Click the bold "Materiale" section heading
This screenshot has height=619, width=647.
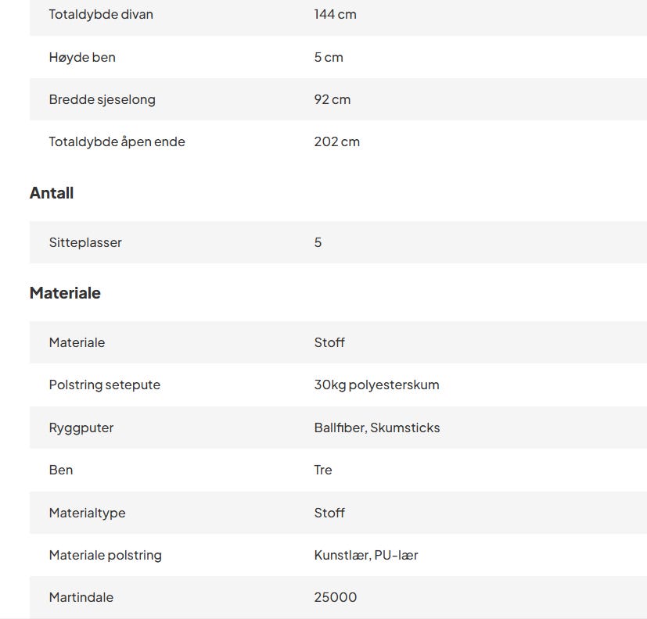(x=65, y=293)
